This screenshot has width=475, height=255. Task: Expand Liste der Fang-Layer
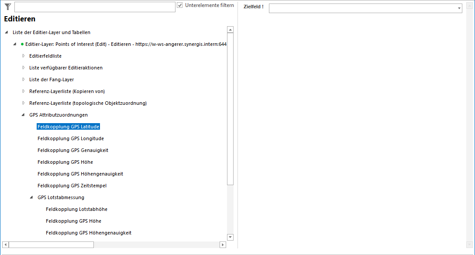pyautogui.click(x=24, y=79)
